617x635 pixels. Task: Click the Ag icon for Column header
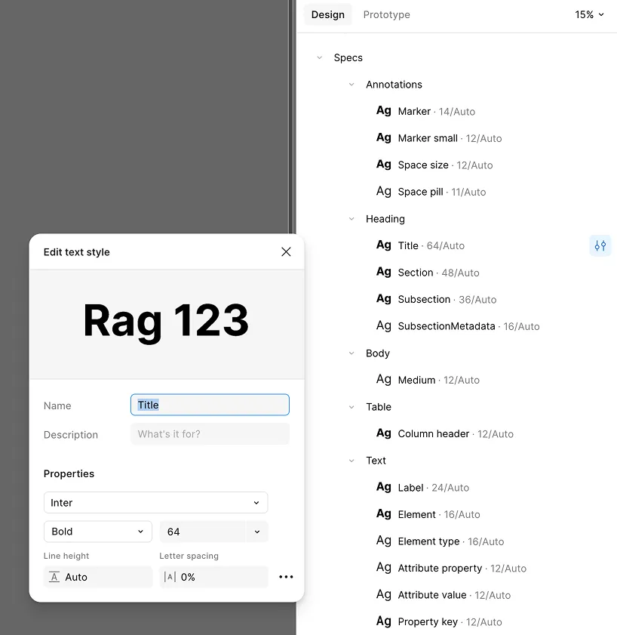pos(384,433)
